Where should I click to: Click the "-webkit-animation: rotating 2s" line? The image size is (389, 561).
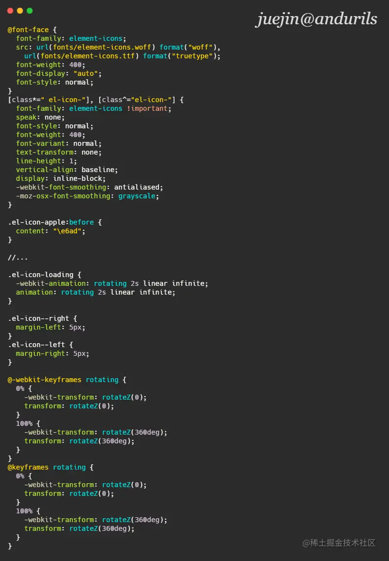(x=112, y=283)
